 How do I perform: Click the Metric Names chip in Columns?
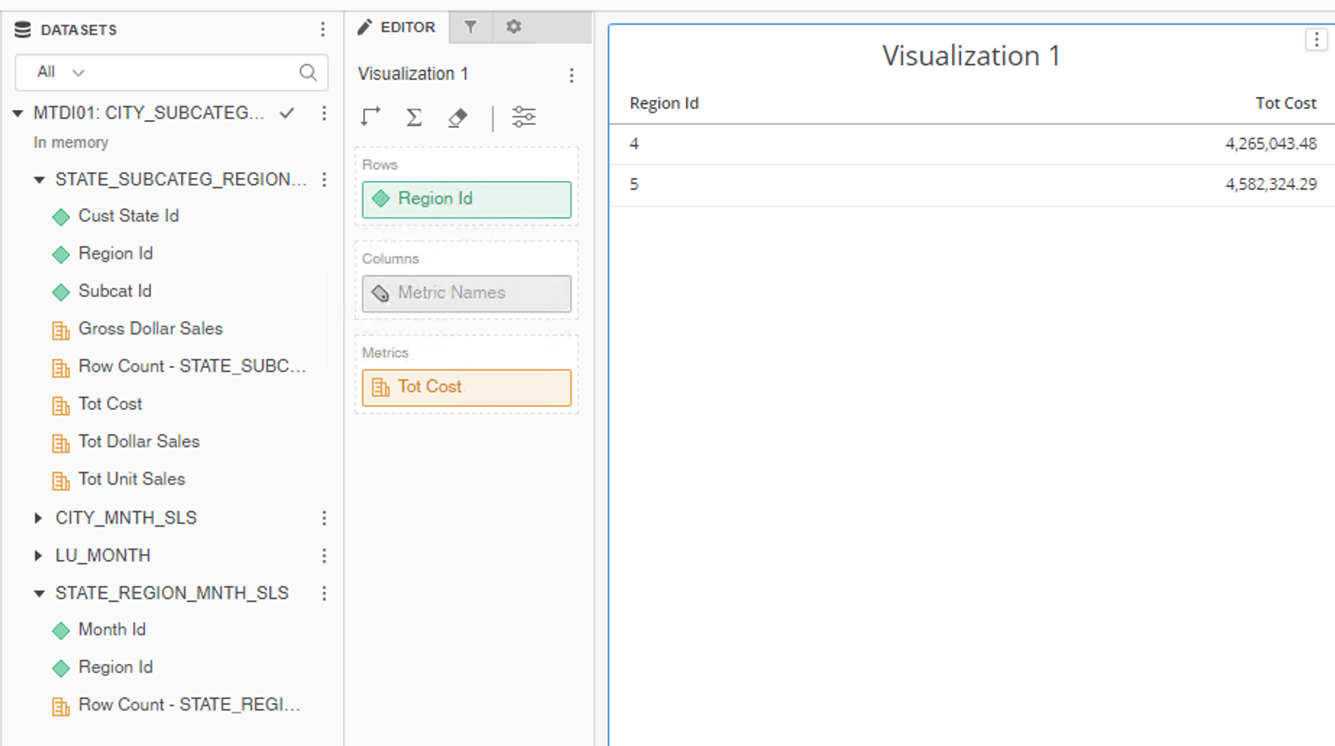pos(467,293)
